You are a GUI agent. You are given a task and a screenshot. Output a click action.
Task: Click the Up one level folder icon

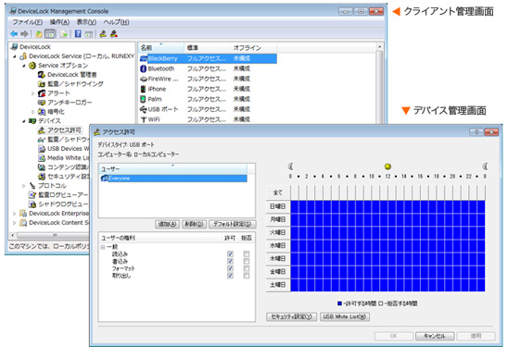point(39,33)
